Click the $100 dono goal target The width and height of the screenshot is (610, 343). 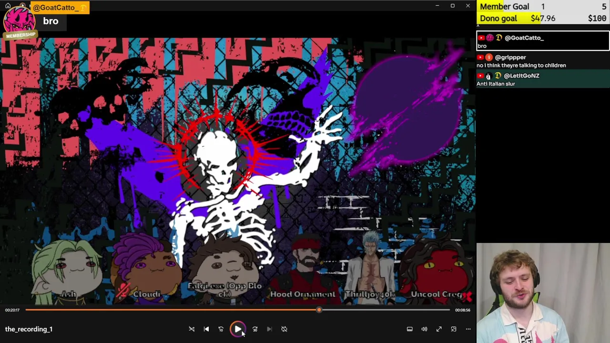point(597,19)
